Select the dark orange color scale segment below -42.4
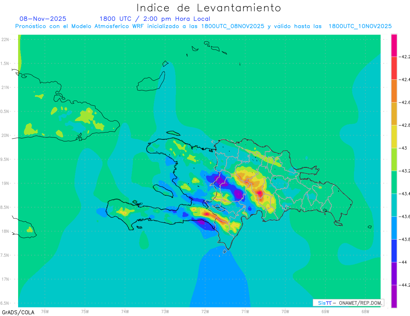 (x=394, y=91)
